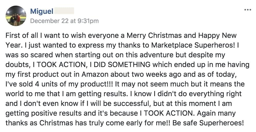This screenshot has height=132, width=256.
Task: Open the three-dot post options menu
Action: (248, 10)
